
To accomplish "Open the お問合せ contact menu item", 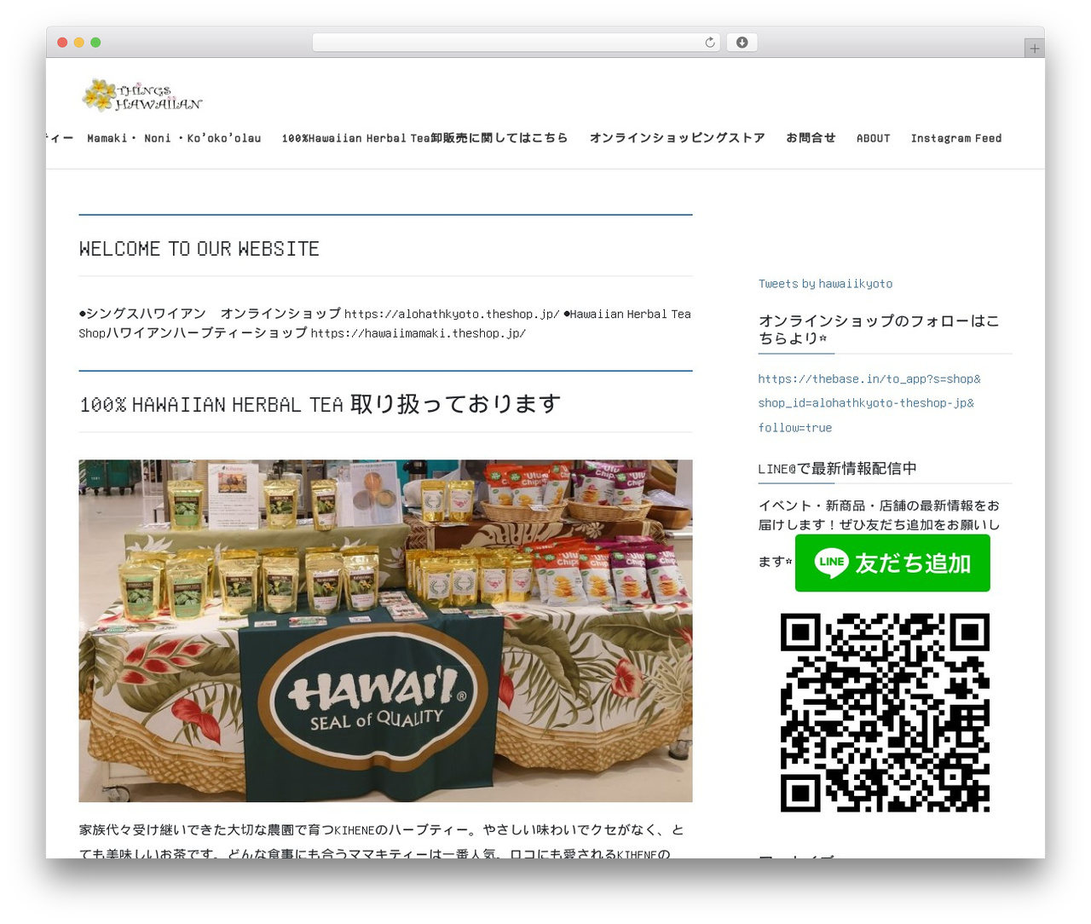I will click(x=811, y=138).
